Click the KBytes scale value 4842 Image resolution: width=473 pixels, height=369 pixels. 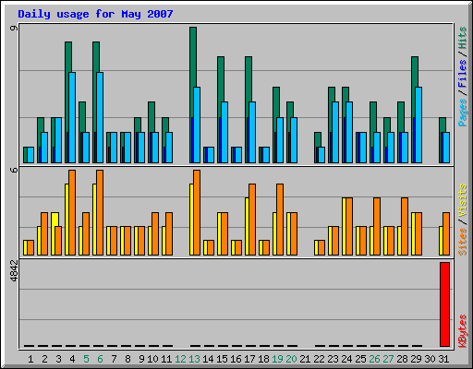point(14,271)
